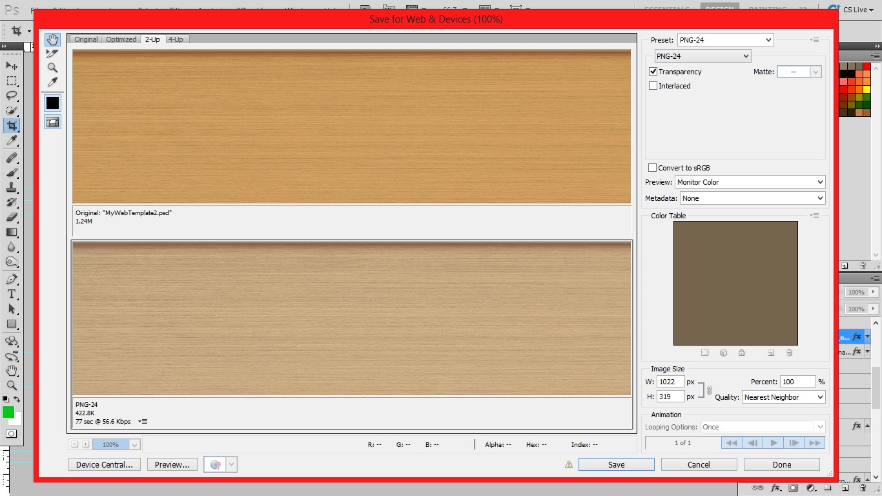Select Photoshop 3D Rotate tool

tap(12, 341)
